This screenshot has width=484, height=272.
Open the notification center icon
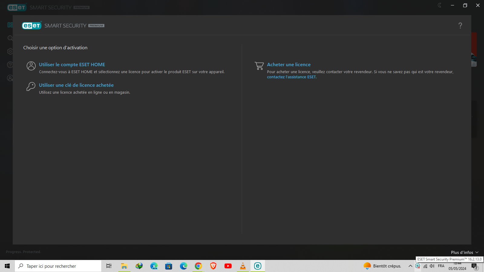(x=474, y=266)
